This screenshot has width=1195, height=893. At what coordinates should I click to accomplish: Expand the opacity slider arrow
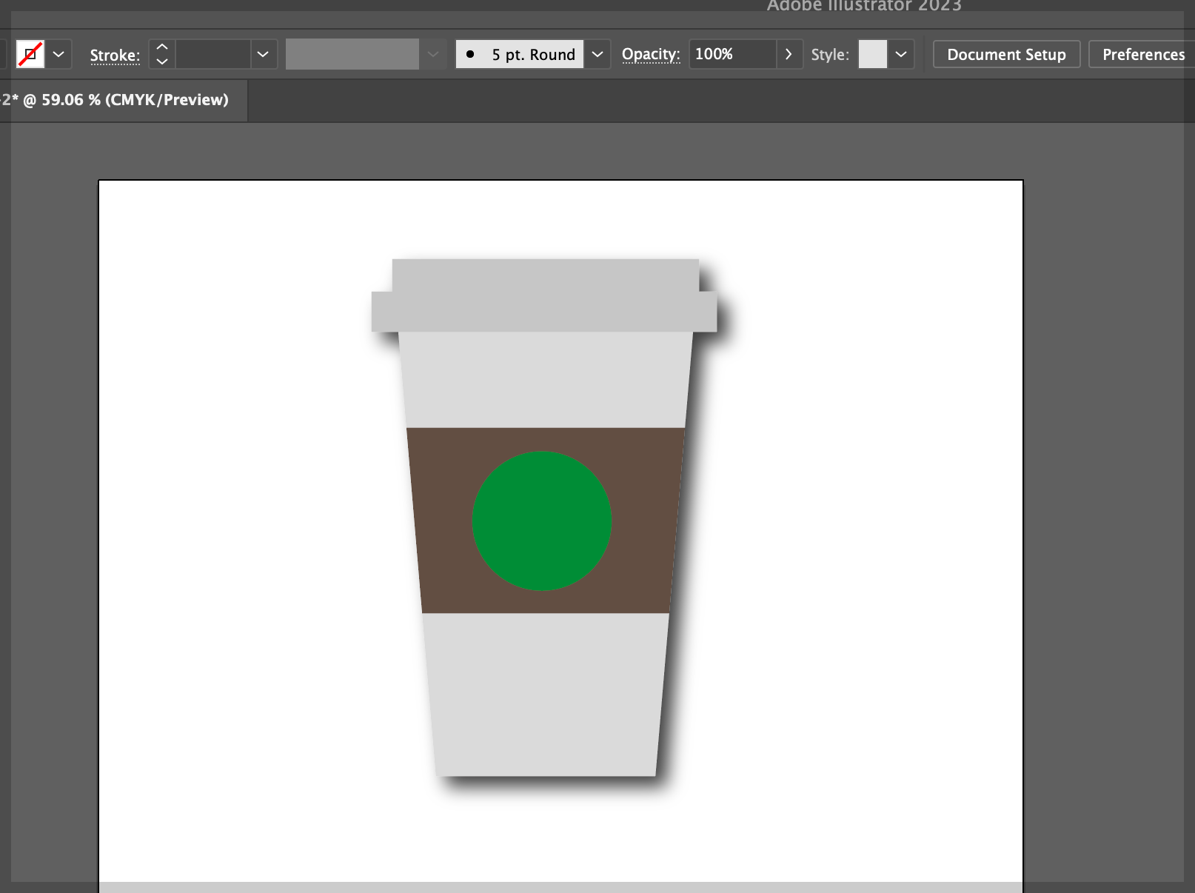(x=789, y=54)
